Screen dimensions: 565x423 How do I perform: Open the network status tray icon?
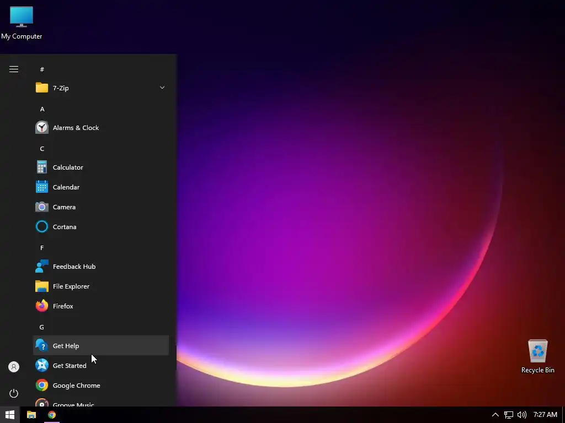point(508,415)
